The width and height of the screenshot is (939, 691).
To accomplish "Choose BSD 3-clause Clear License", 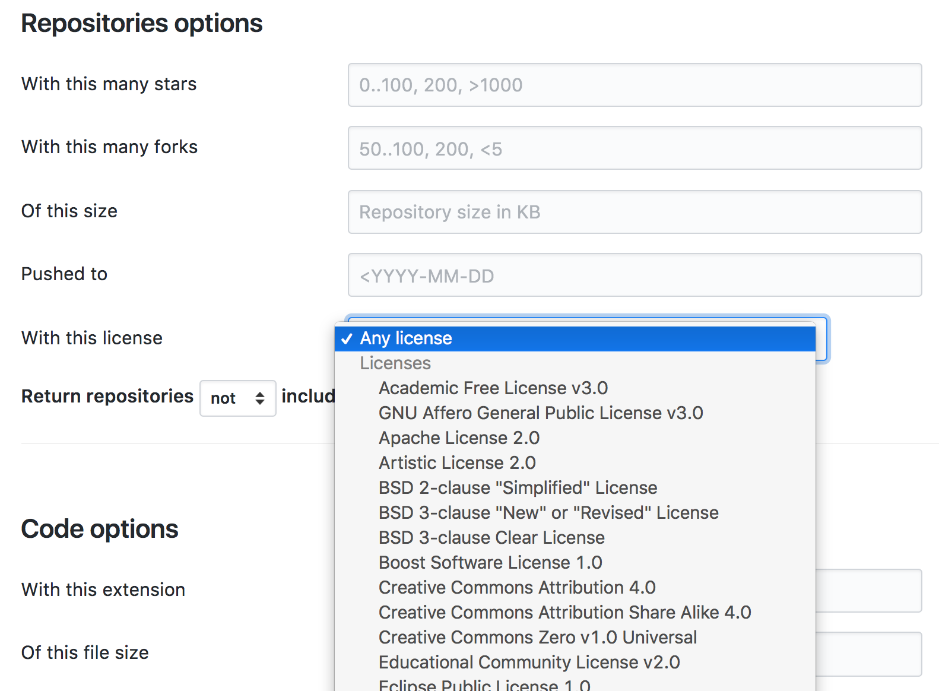I will click(491, 538).
